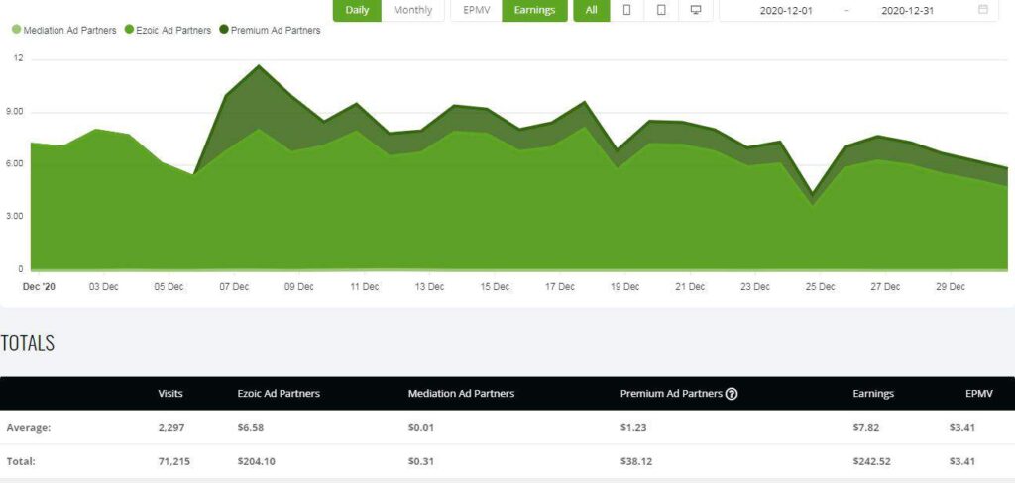Switch to Daily view

point(357,10)
